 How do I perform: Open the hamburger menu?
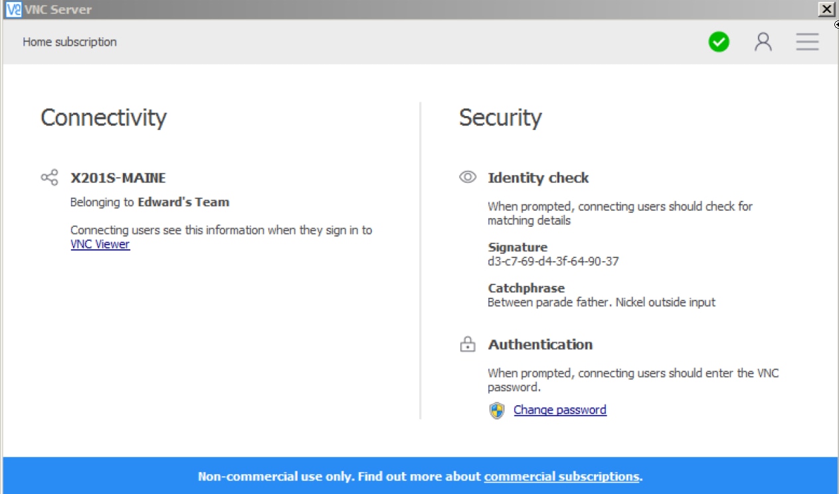tap(807, 42)
